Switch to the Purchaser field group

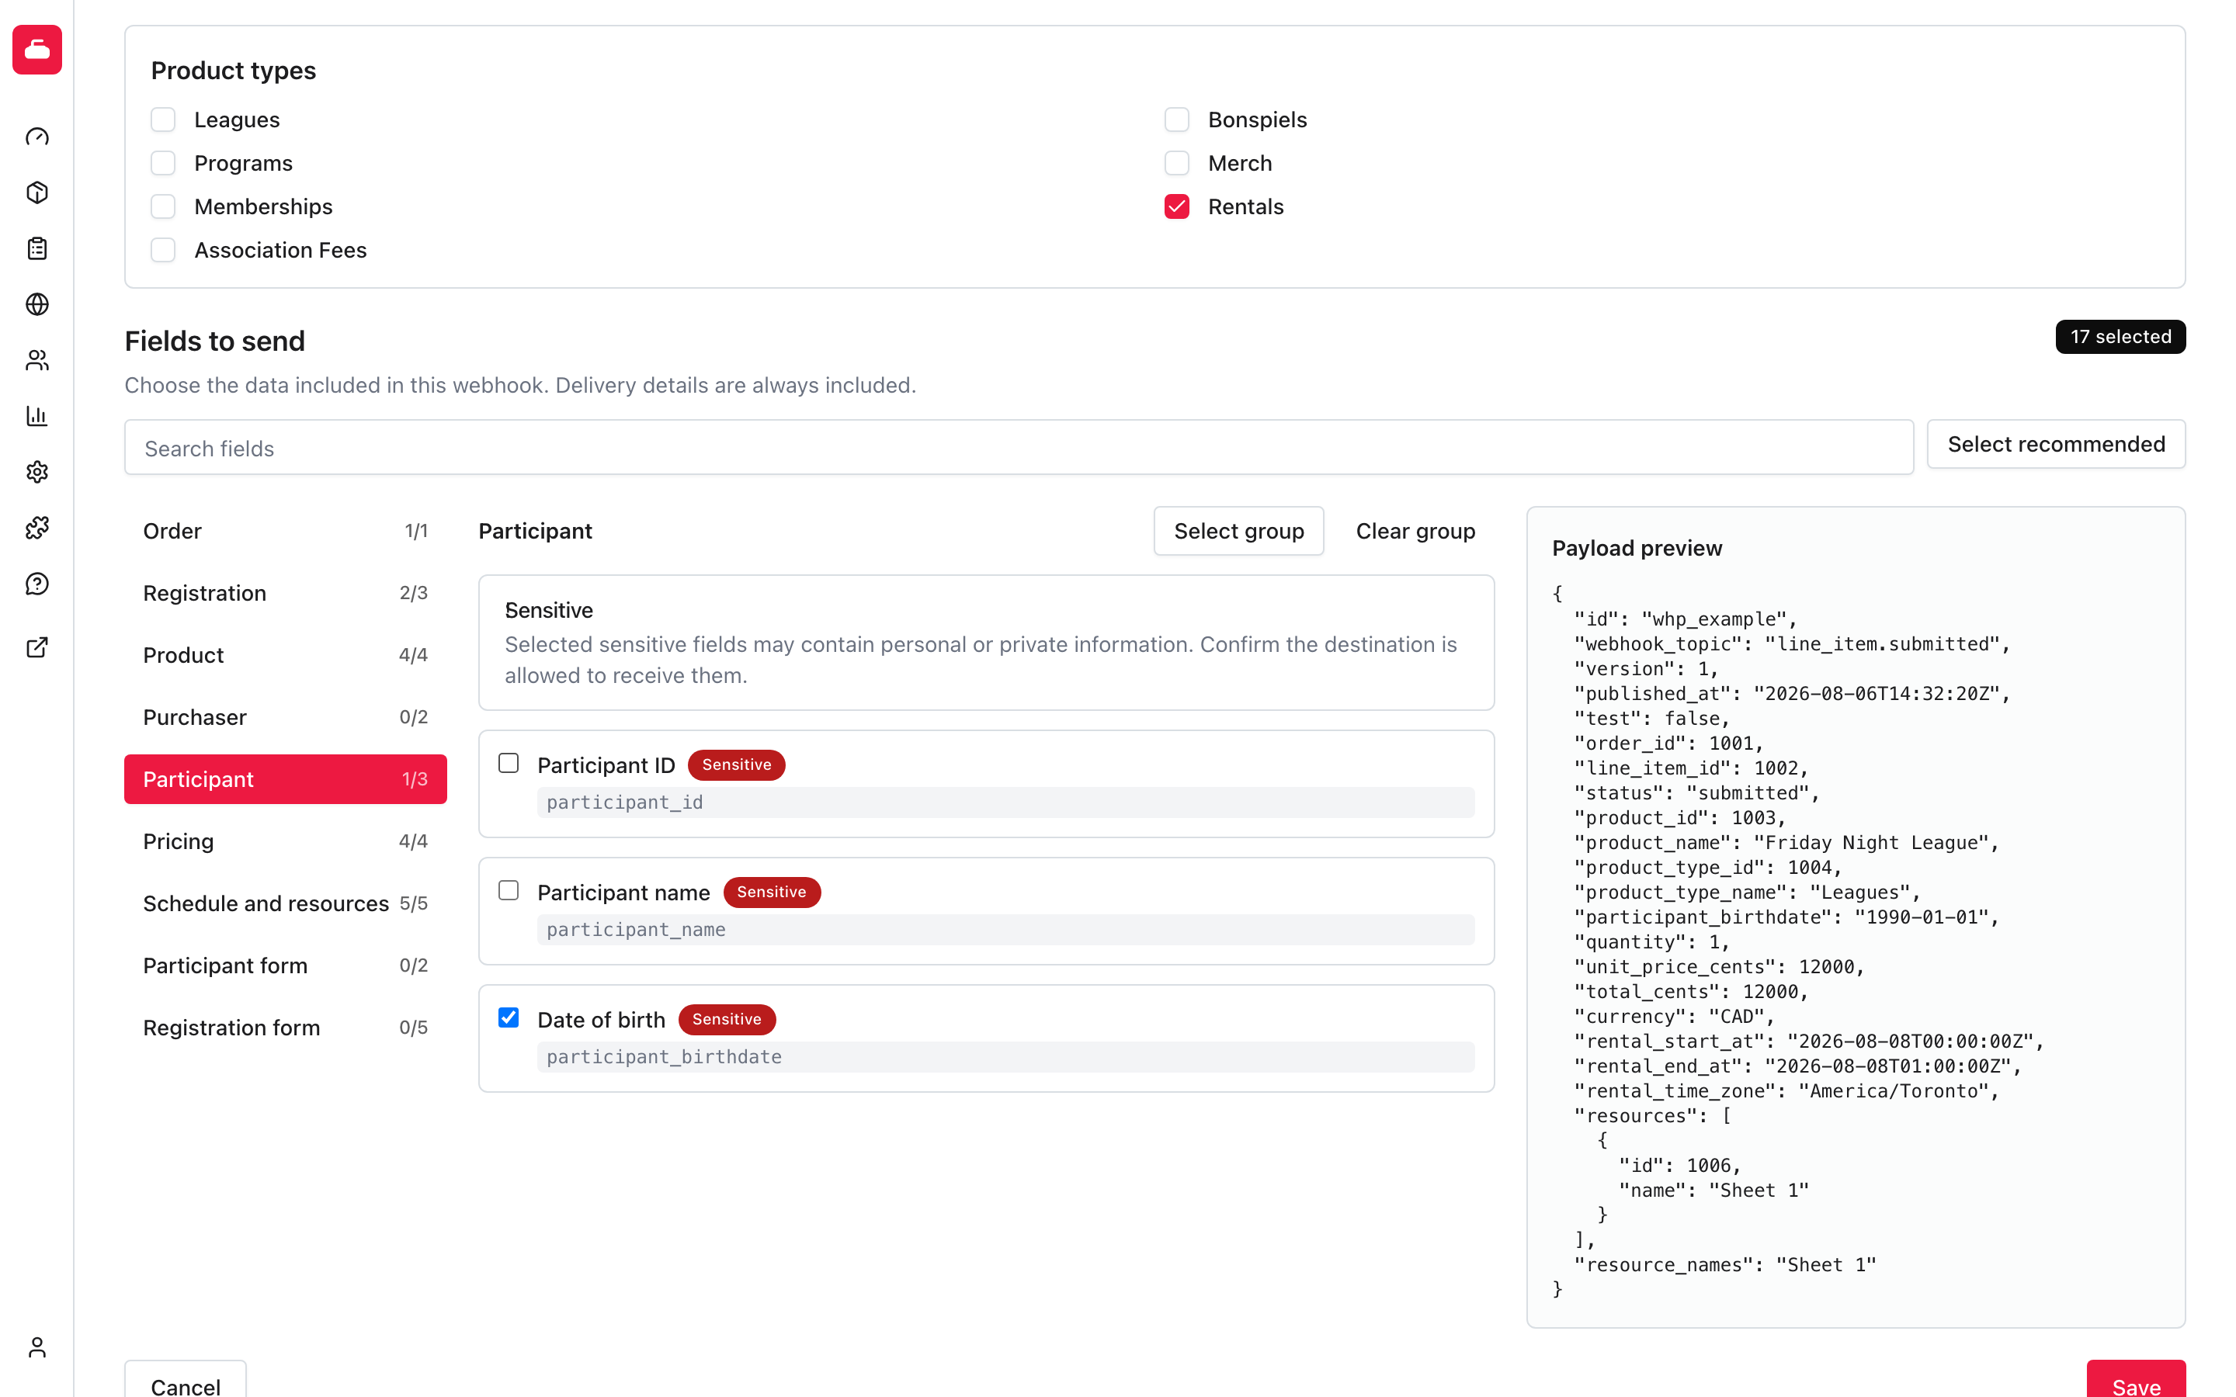point(286,717)
